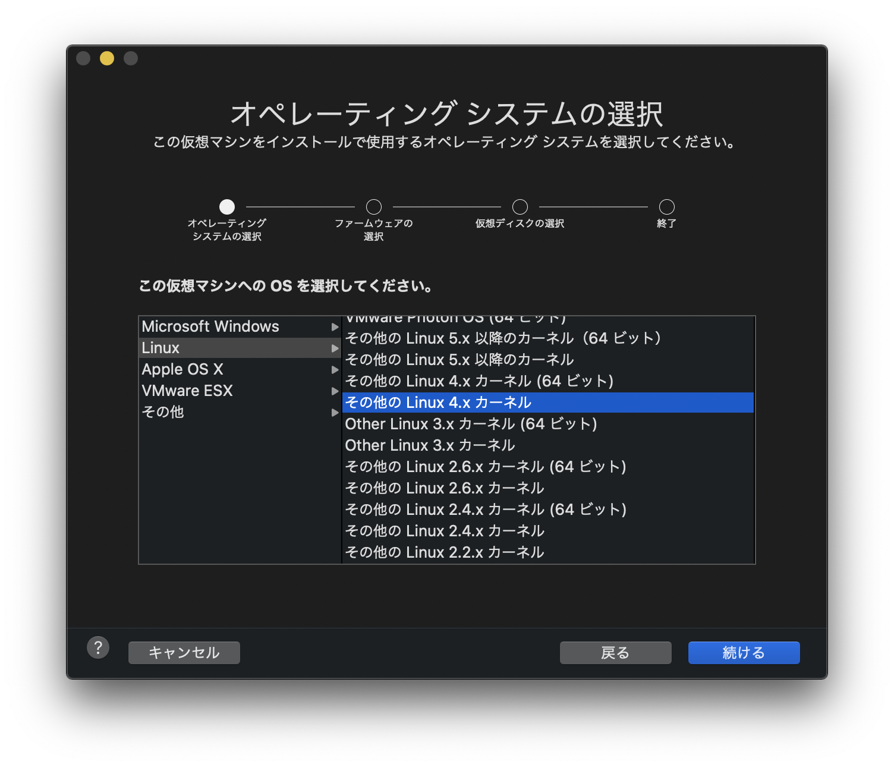Click the ファームウェアの選択 step circle
Screen dimensions: 894x767
coord(373,207)
